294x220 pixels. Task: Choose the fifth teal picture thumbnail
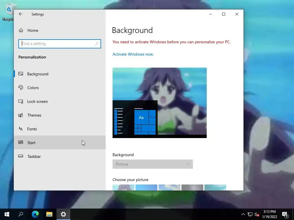pyautogui.click(x=215, y=187)
